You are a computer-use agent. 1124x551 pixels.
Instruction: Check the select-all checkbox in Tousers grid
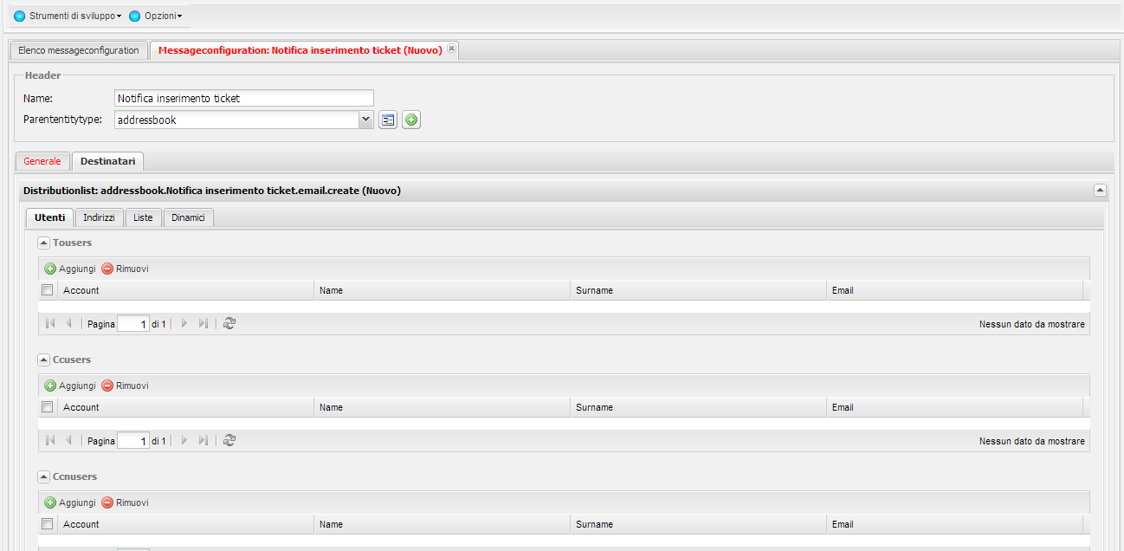pyautogui.click(x=47, y=289)
